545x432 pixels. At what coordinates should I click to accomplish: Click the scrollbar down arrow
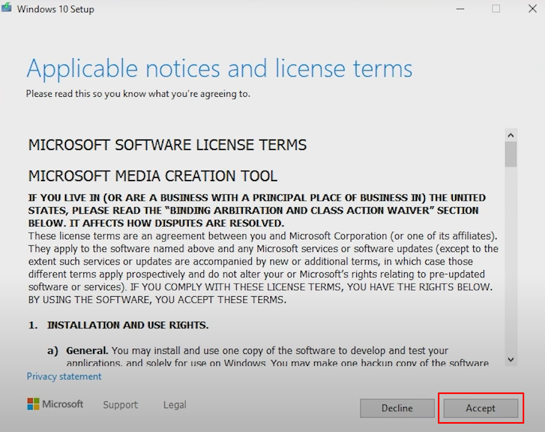pyautogui.click(x=510, y=359)
